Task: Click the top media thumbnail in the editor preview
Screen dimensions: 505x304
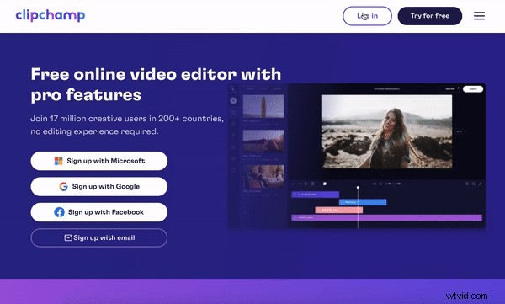Action: (x=263, y=106)
